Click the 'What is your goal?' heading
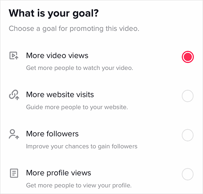The height and width of the screenshot is (194, 203). tap(54, 13)
